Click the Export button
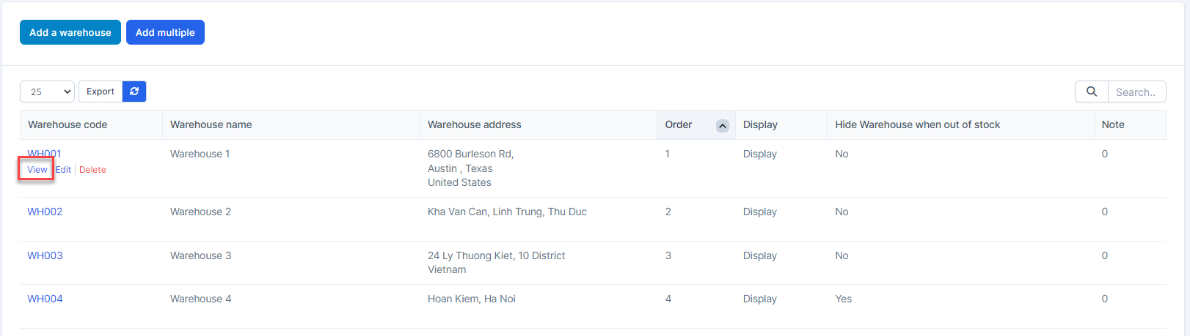This screenshot has width=1190, height=336. [101, 92]
